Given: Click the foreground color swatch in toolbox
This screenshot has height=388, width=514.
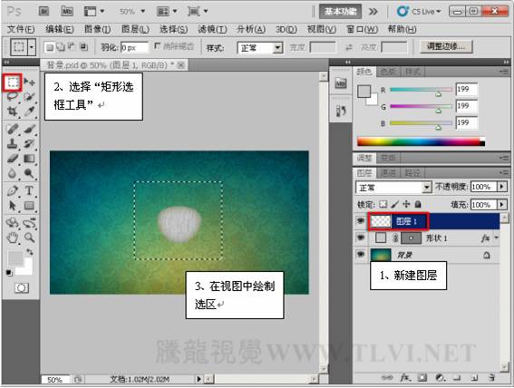Looking at the screenshot, I should (15, 258).
